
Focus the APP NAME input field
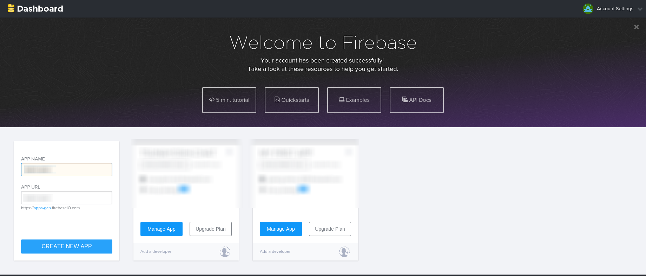[67, 170]
